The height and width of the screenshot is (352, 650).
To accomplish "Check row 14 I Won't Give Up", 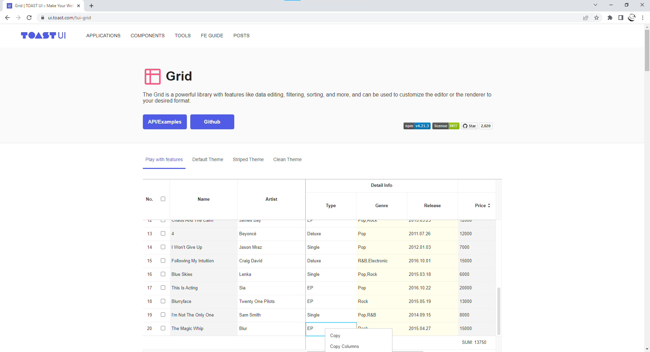I will click(x=163, y=247).
